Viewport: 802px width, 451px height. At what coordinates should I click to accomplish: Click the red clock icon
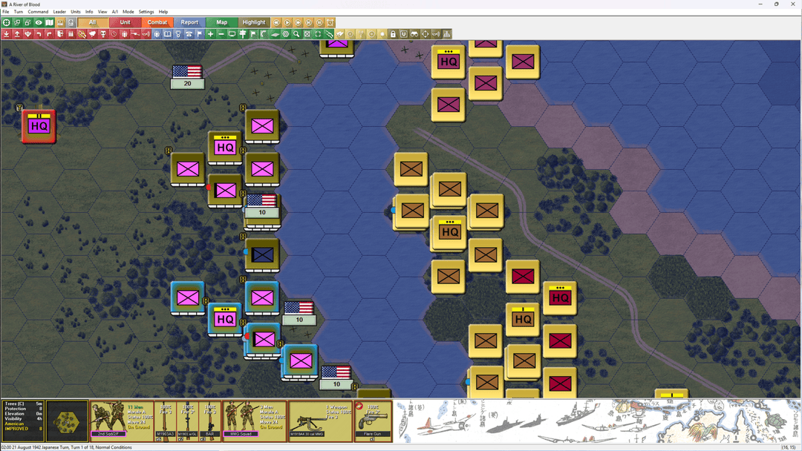point(114,34)
